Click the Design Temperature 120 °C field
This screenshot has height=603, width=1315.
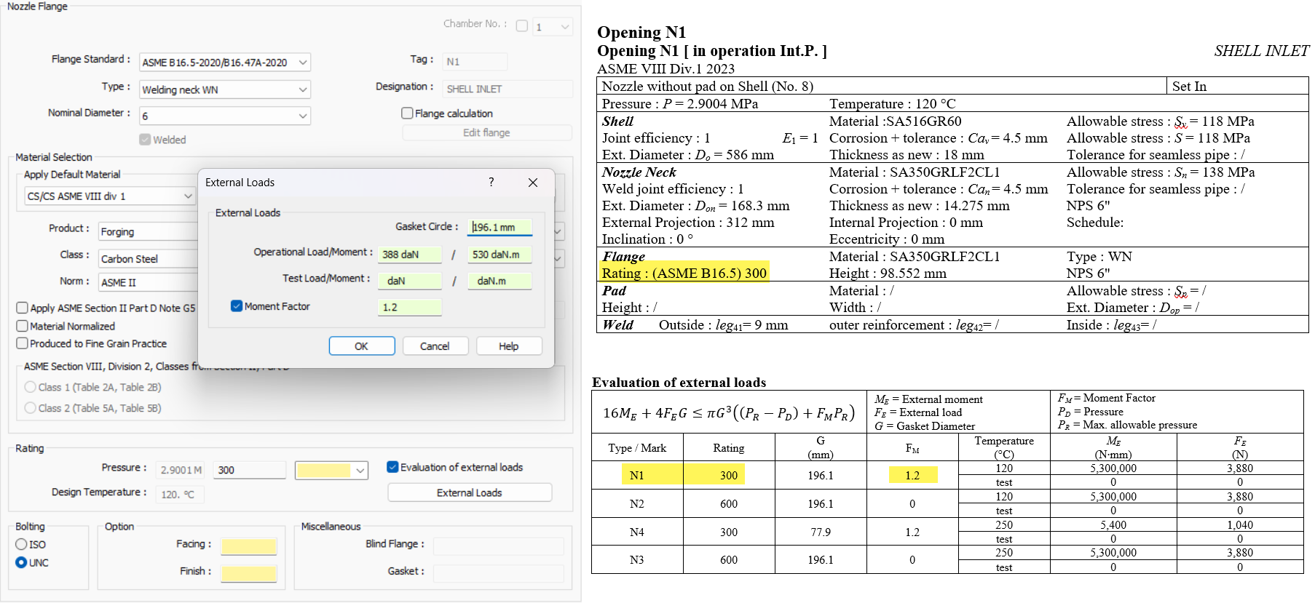pyautogui.click(x=181, y=495)
